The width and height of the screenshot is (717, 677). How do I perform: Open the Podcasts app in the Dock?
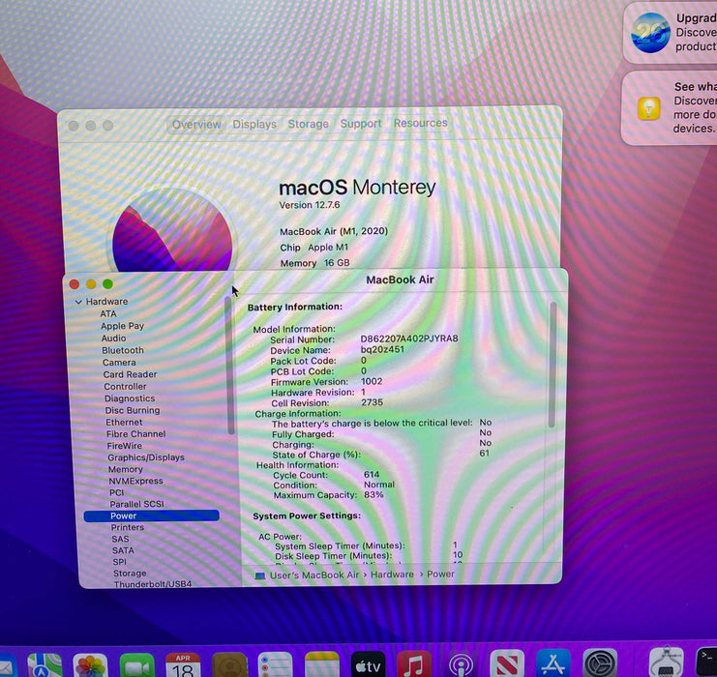(461, 663)
